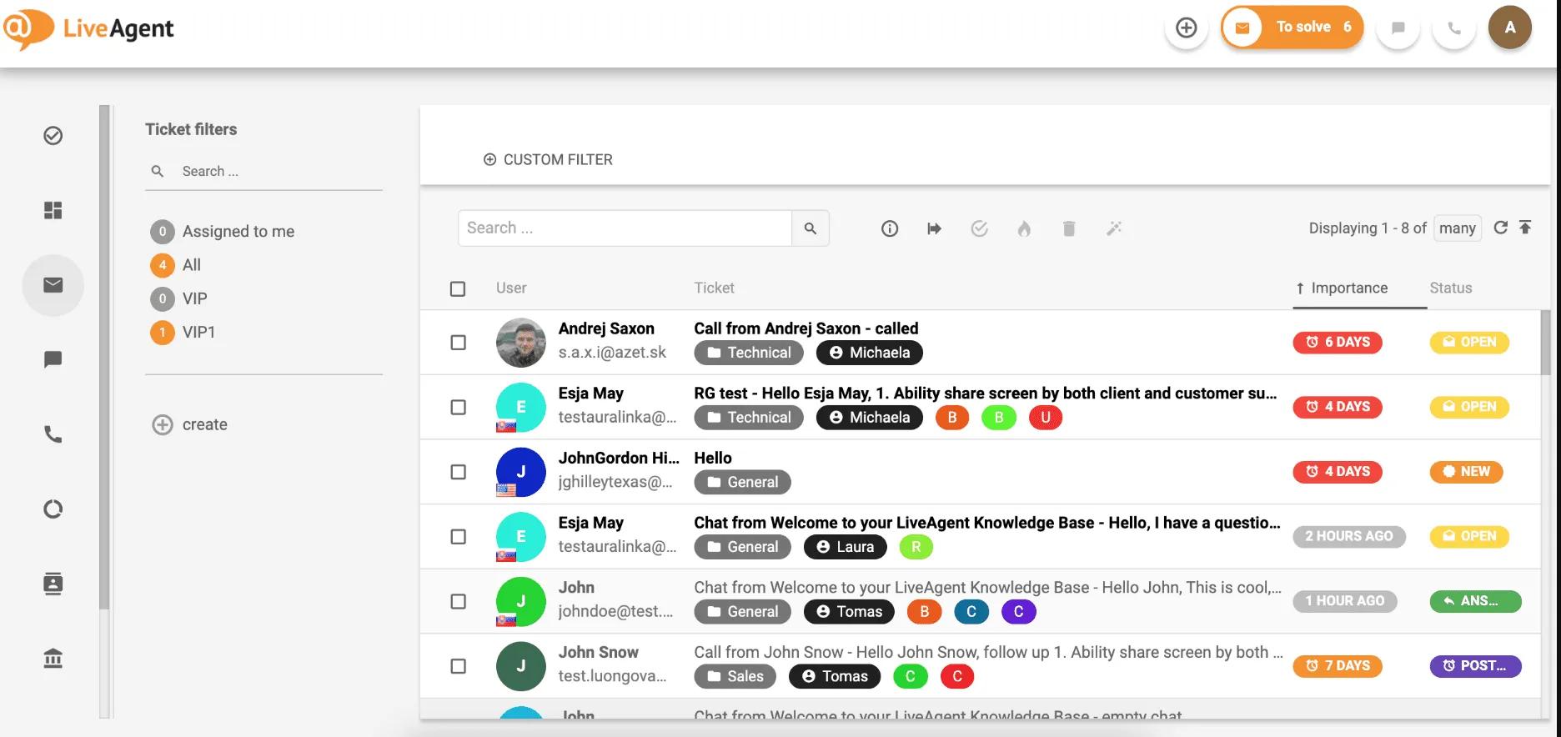Select the 'VIP1' ticket filter
The height and width of the screenshot is (737, 1561).
tap(183, 332)
